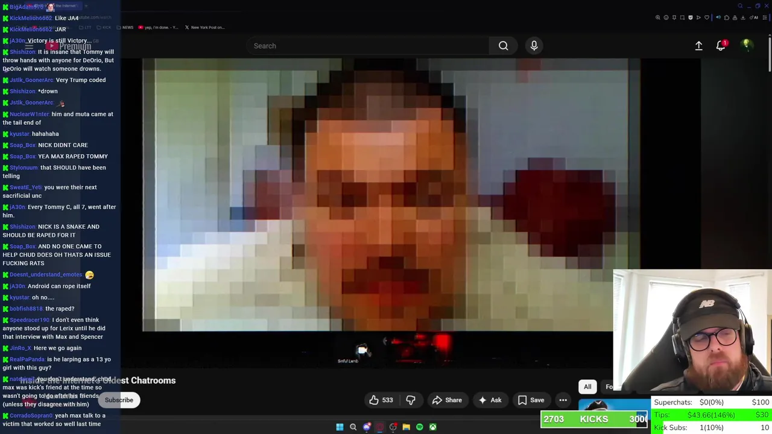Image resolution: width=772 pixels, height=434 pixels.
Task: Open the Xbox app from the taskbar
Action: 432,427
